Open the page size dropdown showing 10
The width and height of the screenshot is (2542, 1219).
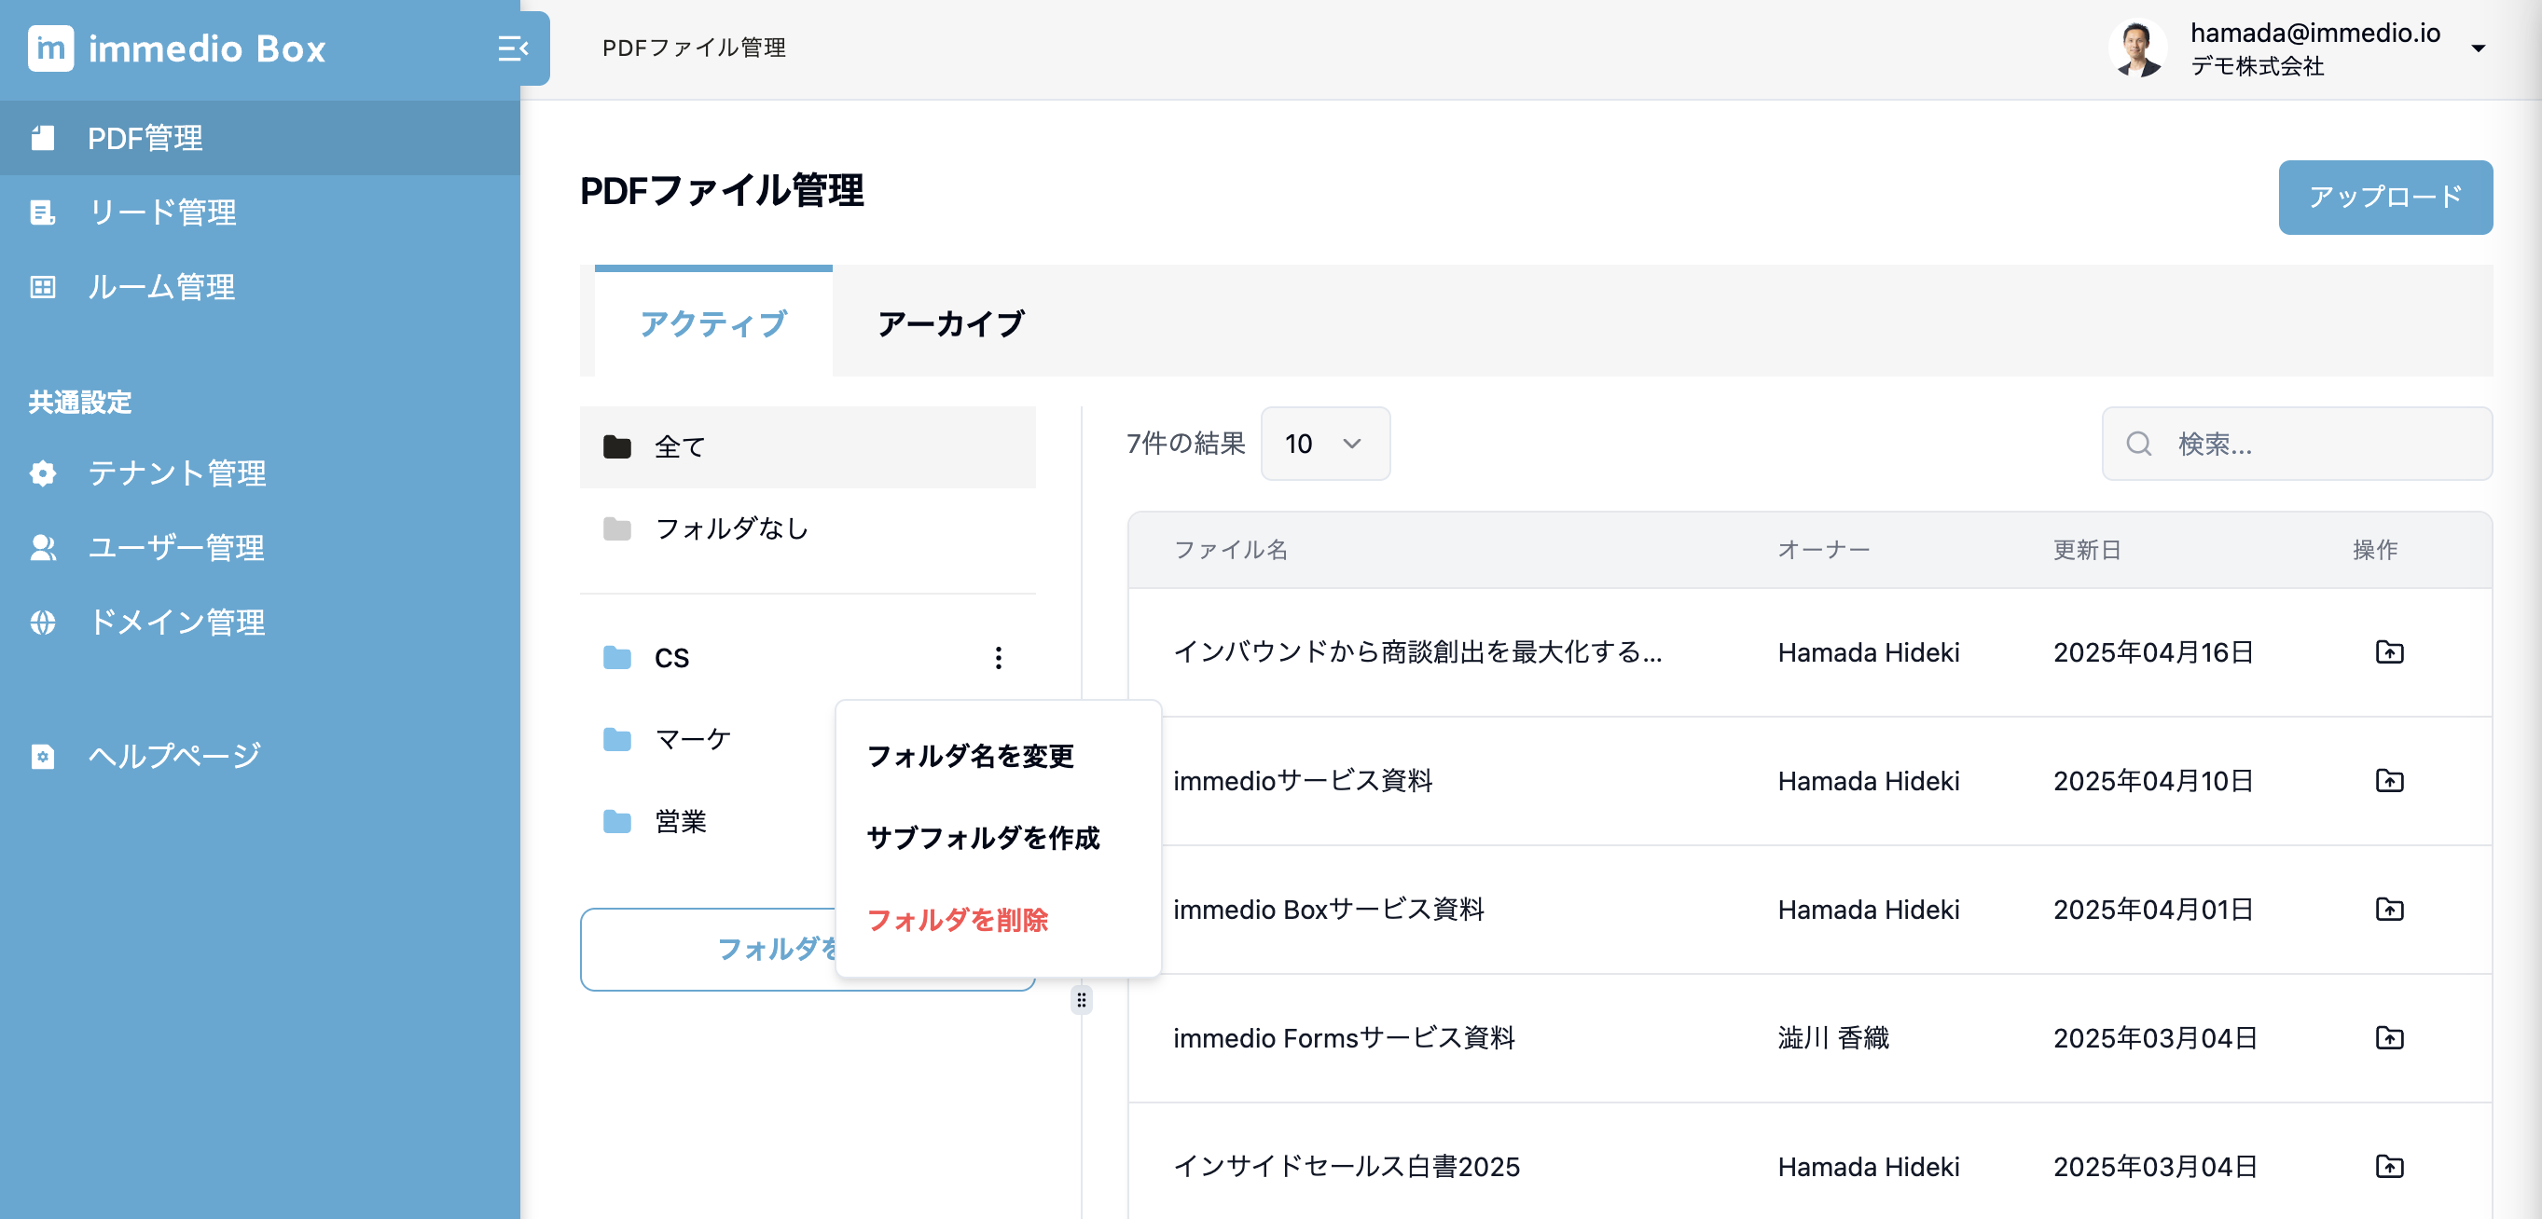(x=1324, y=444)
